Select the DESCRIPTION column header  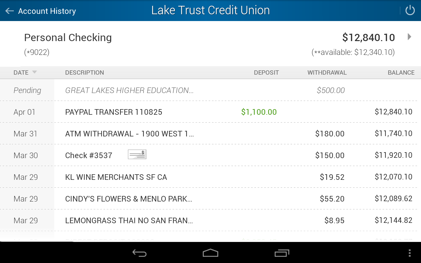(x=85, y=72)
